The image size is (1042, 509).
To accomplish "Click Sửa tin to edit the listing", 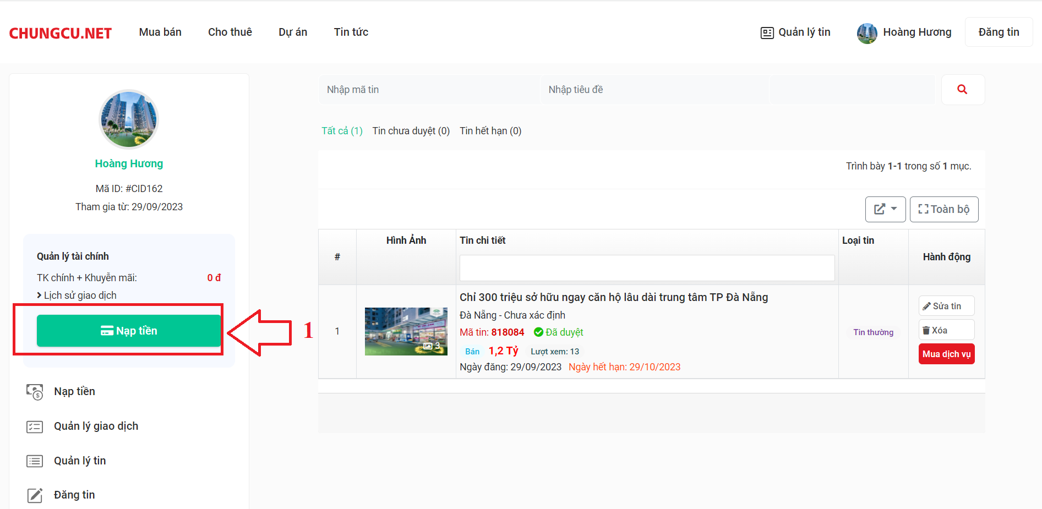I will click(x=946, y=306).
